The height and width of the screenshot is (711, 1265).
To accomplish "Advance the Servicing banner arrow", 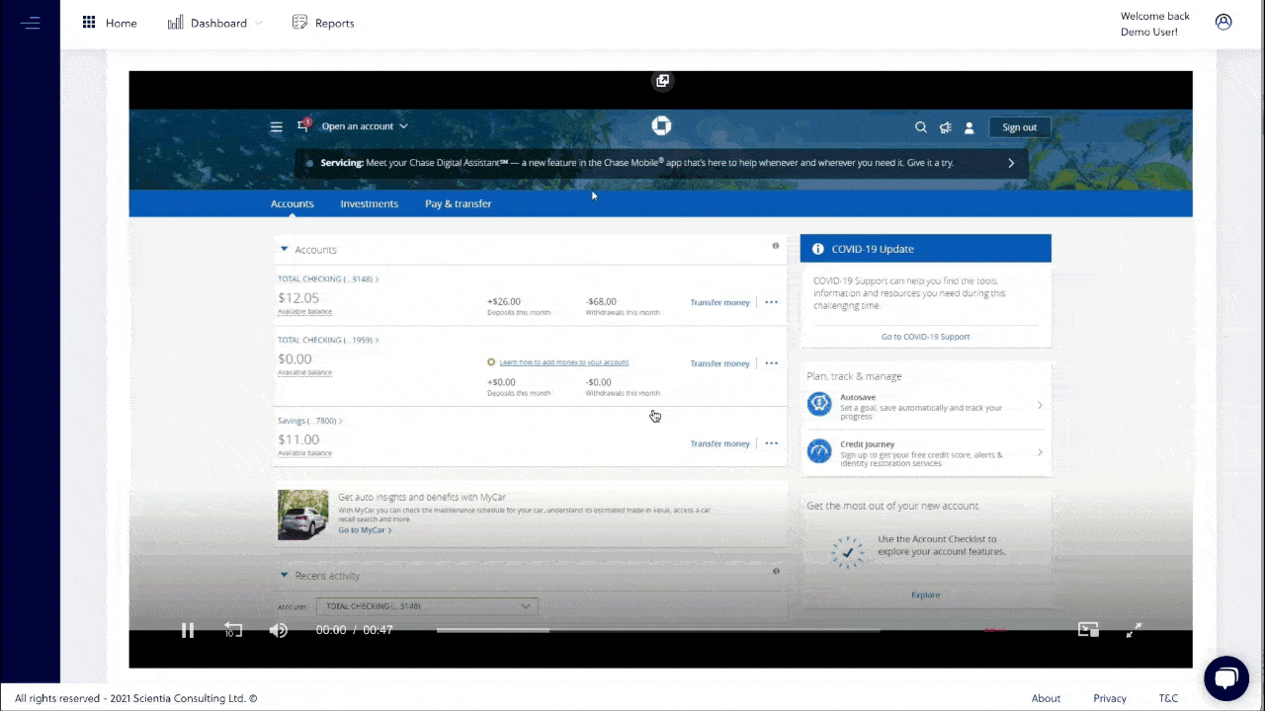I will tap(1011, 163).
